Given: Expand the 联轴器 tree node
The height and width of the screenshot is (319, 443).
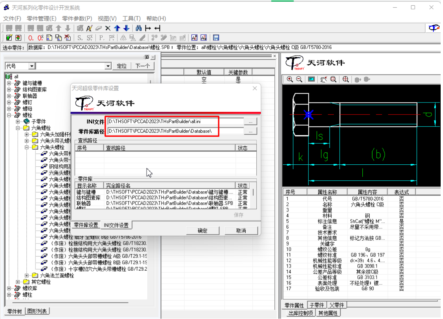Looking at the screenshot, I should 9,96.
